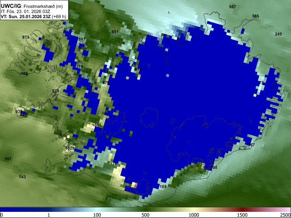Viewport: 291px width, 218px height.
Task: Click the '1500' tick on the color scale
Action: [242, 215]
